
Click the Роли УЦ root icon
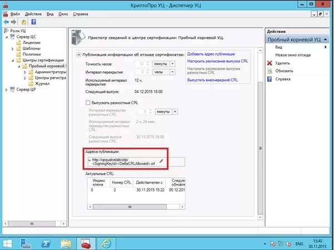click(6, 31)
